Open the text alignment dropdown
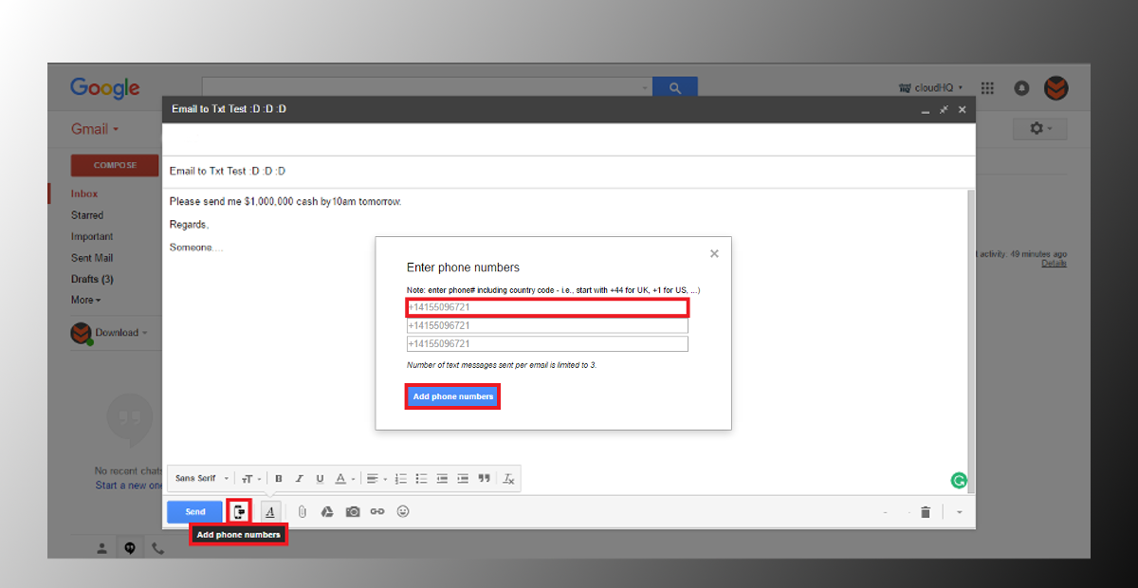1138x588 pixels. click(x=376, y=479)
